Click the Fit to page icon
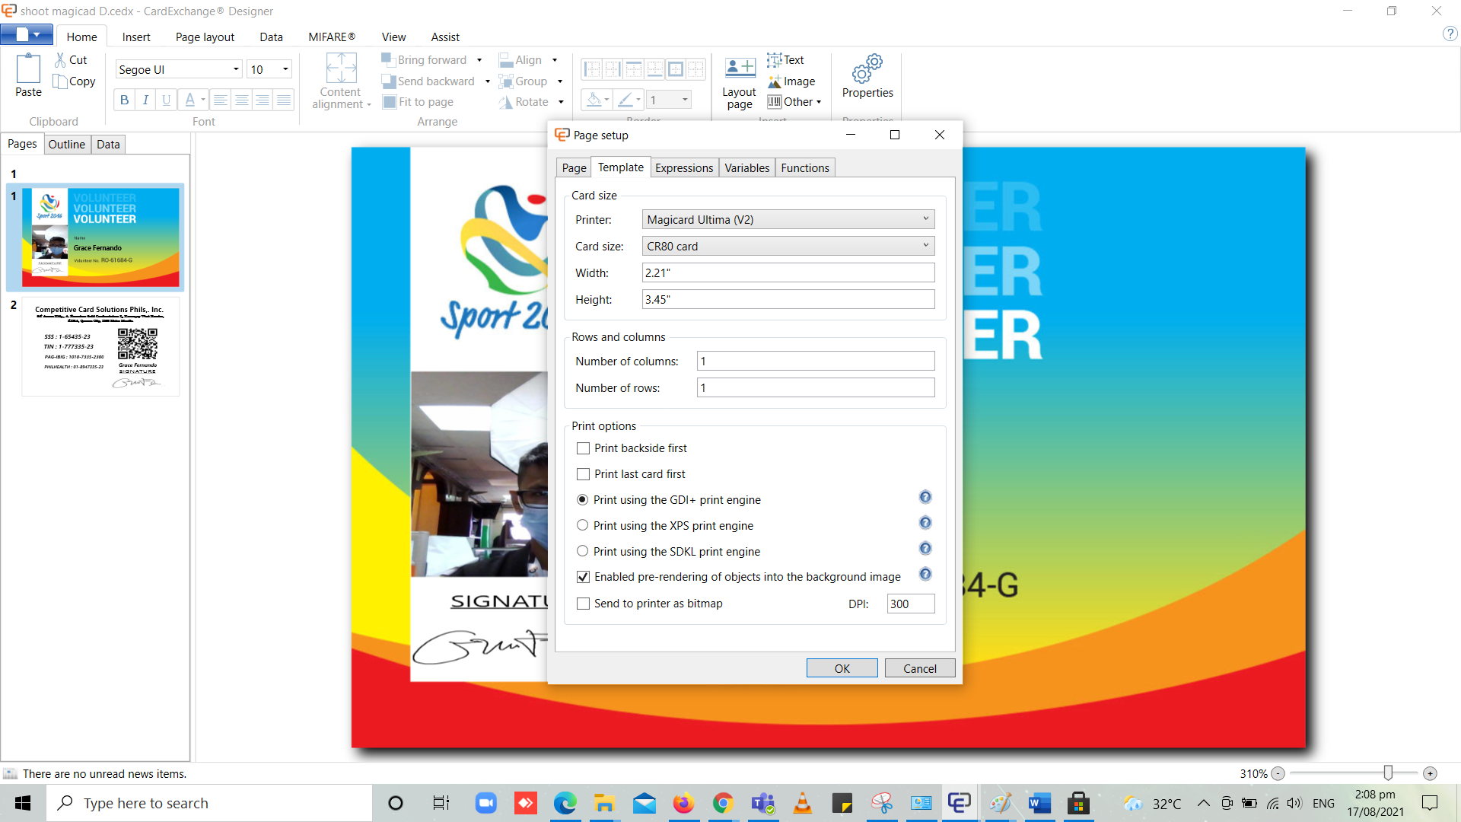 point(390,101)
